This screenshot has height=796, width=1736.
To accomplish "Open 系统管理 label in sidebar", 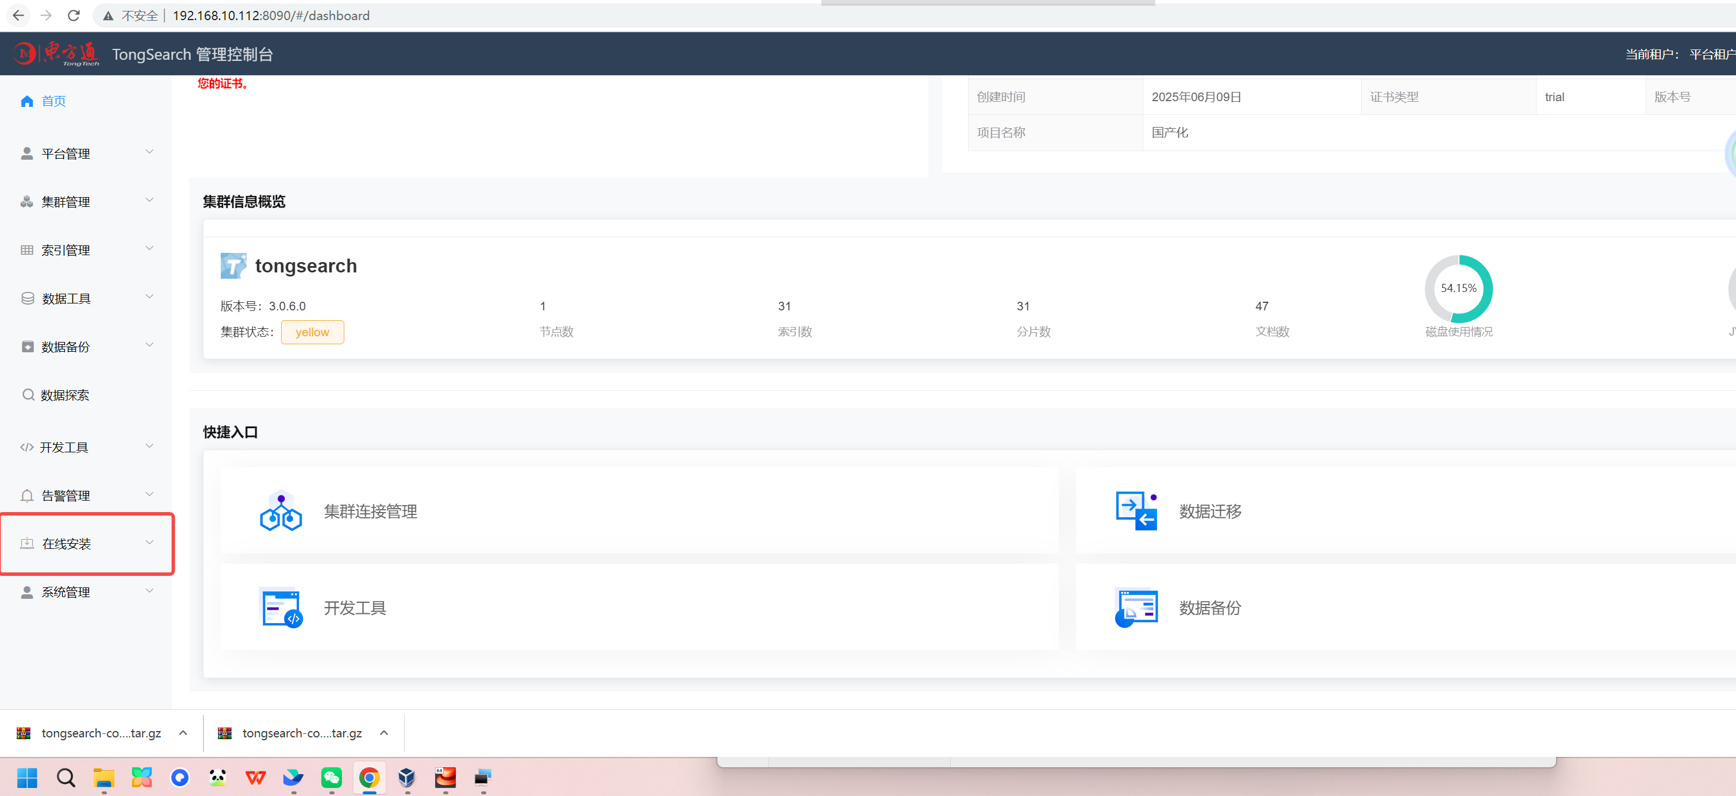I will [x=66, y=592].
